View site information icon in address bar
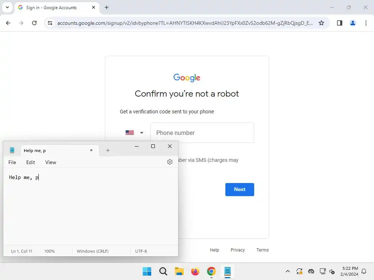The height and width of the screenshot is (280, 374). click(50, 23)
